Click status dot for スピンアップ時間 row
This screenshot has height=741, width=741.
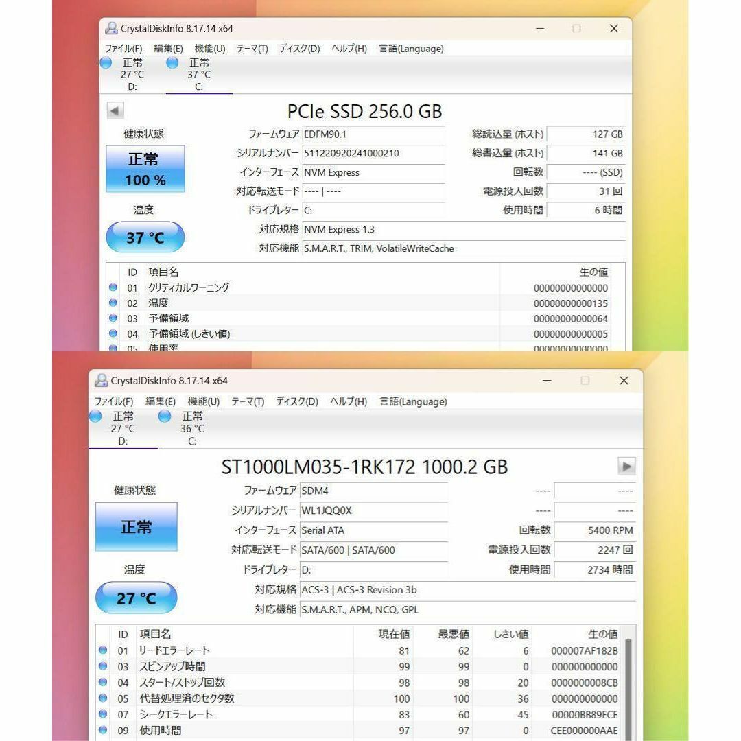[103, 666]
